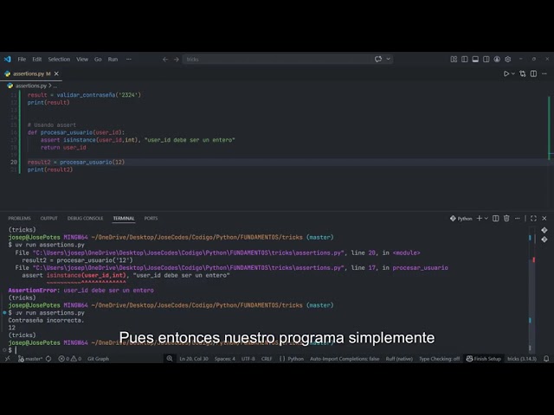Open the Edit menu
The height and width of the screenshot is (415, 554).
click(36, 59)
